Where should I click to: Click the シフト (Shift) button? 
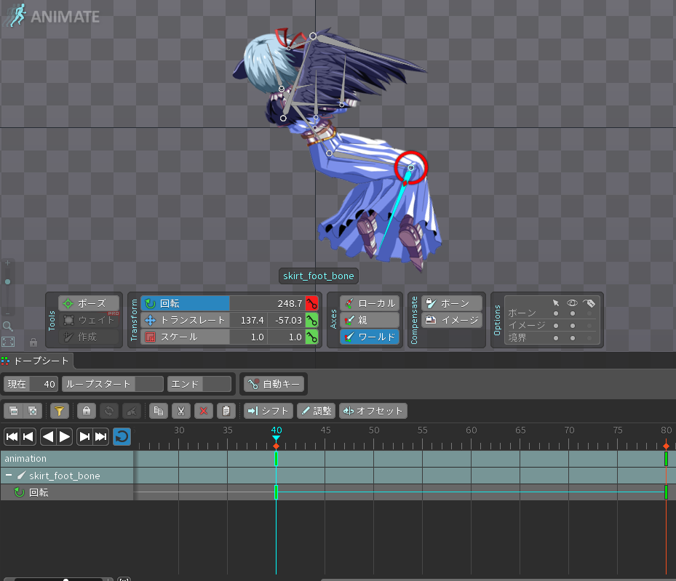(x=269, y=411)
